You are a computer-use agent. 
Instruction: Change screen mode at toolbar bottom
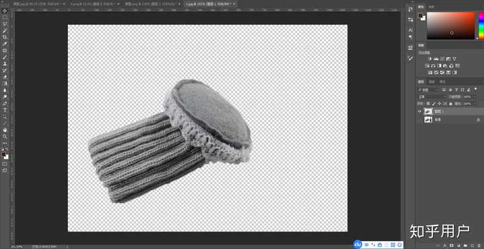point(5,170)
